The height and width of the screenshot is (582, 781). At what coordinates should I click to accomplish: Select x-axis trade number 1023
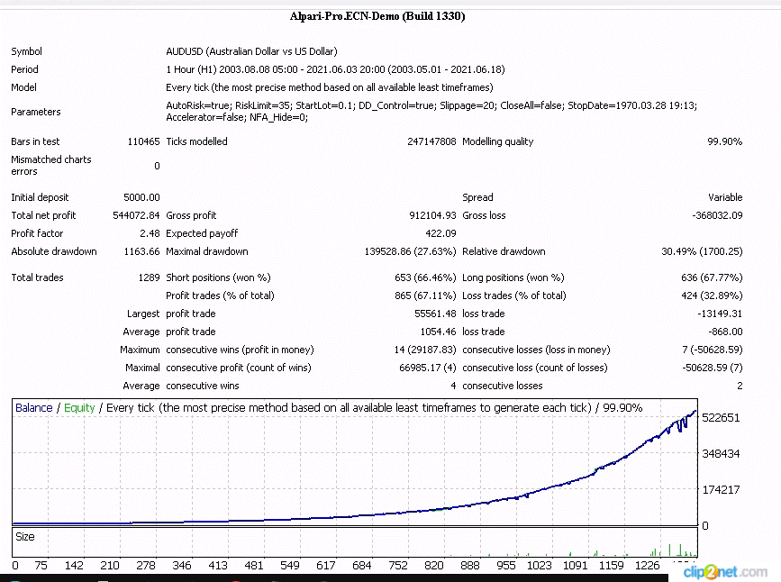tap(539, 566)
